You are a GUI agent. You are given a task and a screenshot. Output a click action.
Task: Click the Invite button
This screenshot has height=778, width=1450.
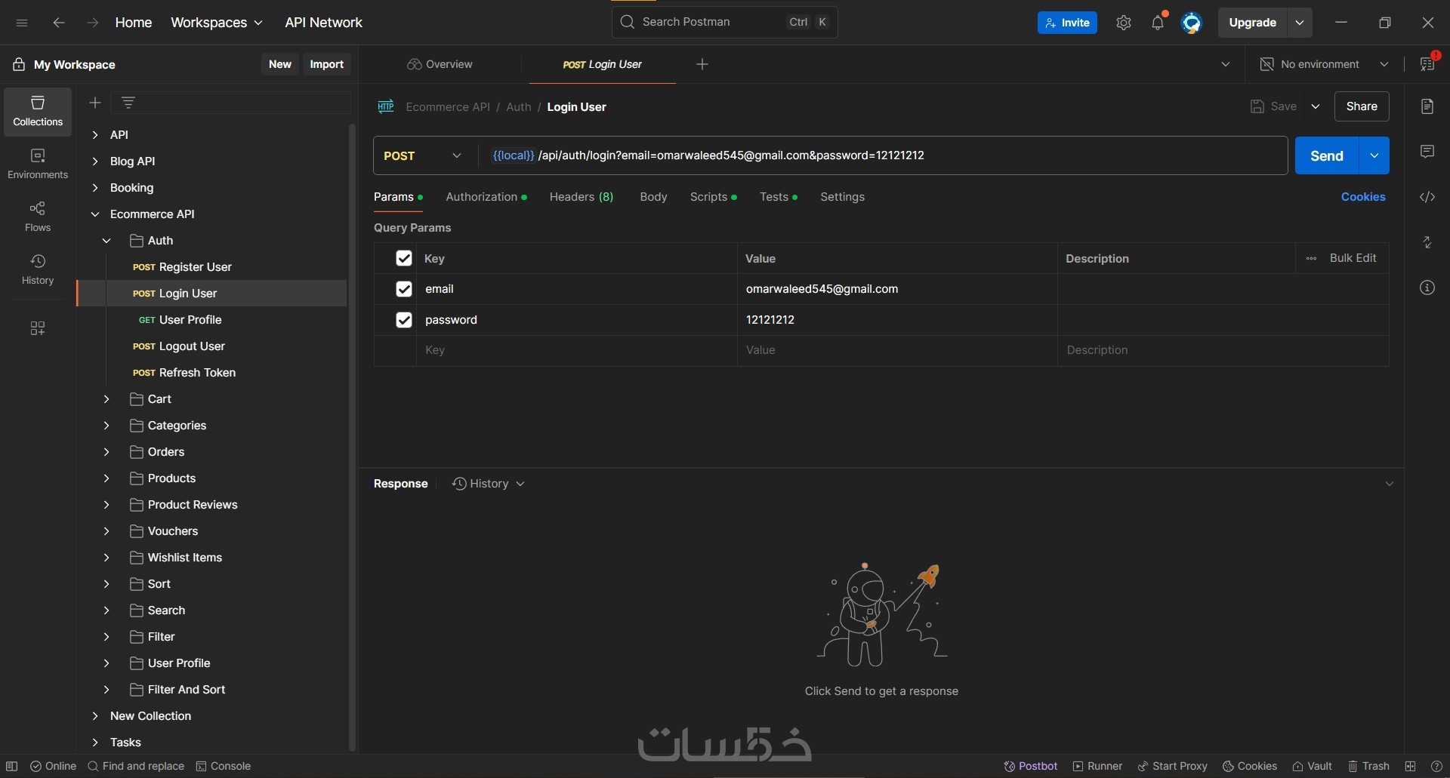coord(1067,23)
